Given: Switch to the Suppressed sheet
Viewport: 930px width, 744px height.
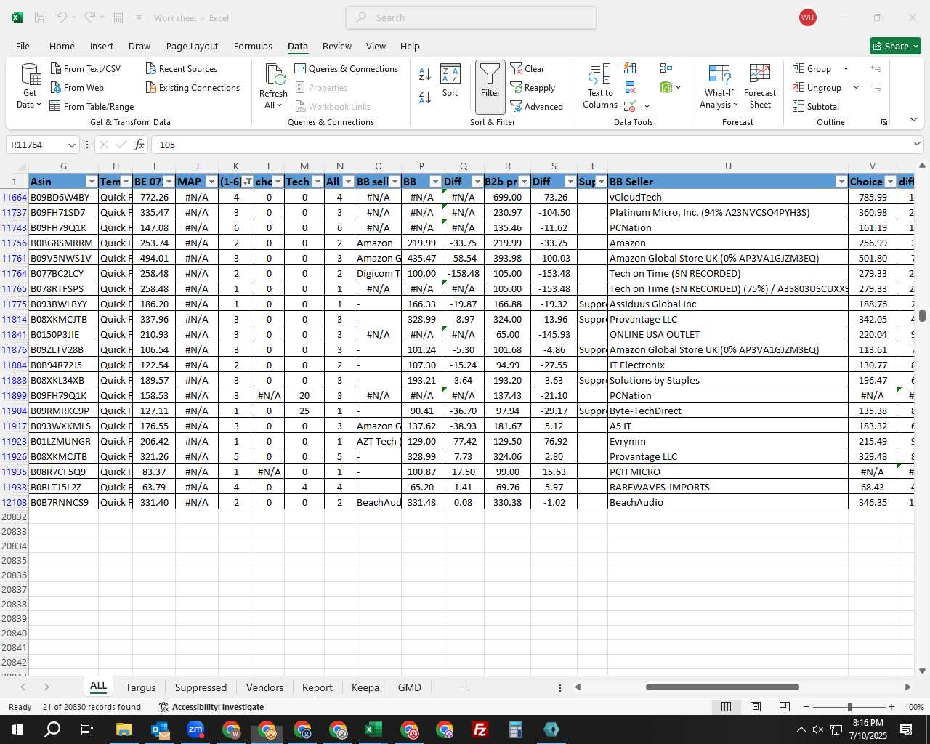Looking at the screenshot, I should [201, 687].
